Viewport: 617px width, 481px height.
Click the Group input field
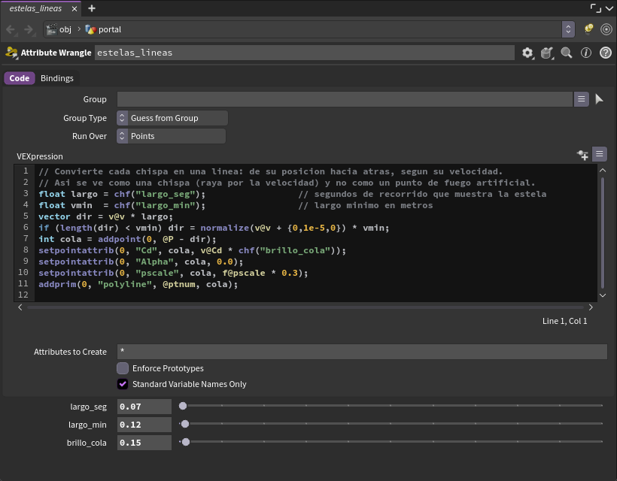coord(345,99)
